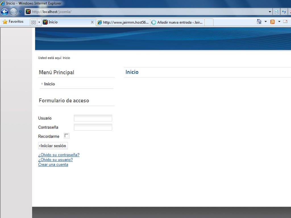Go back with the browser Back arrow
The height and width of the screenshot is (218, 291).
pyautogui.click(x=5, y=12)
